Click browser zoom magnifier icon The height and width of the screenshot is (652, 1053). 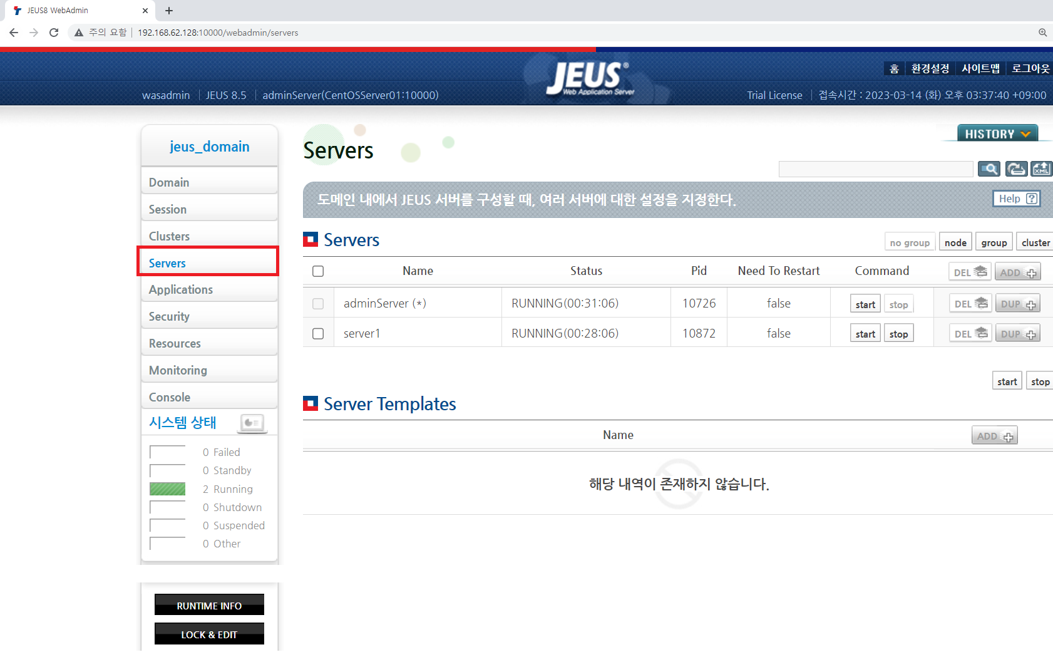click(1042, 33)
